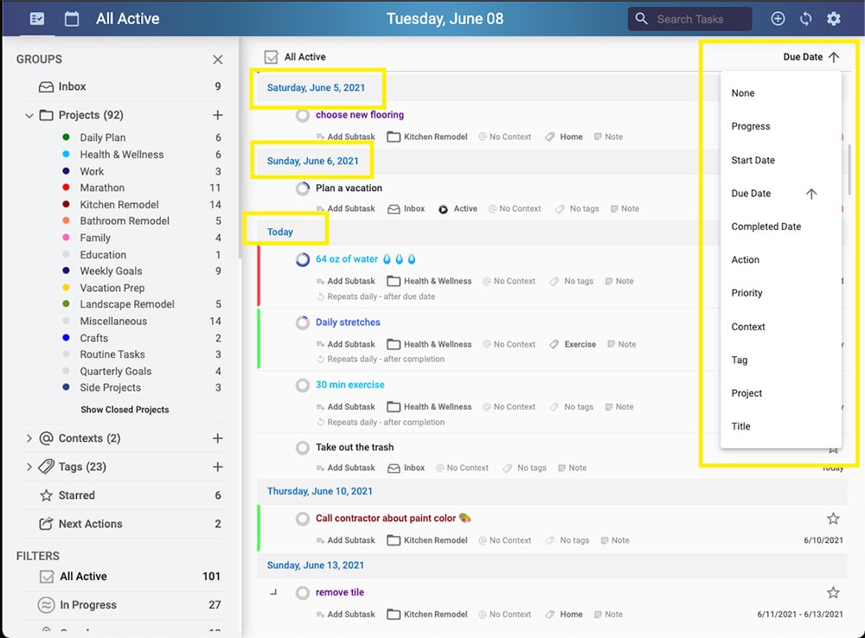Click the sync refresh icon

coord(805,18)
